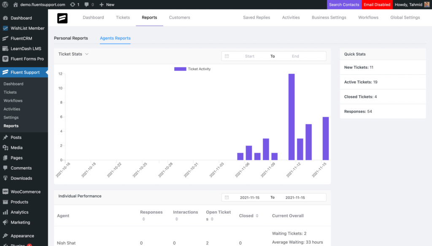Click the Fluent Support sidebar icon

click(5, 72)
